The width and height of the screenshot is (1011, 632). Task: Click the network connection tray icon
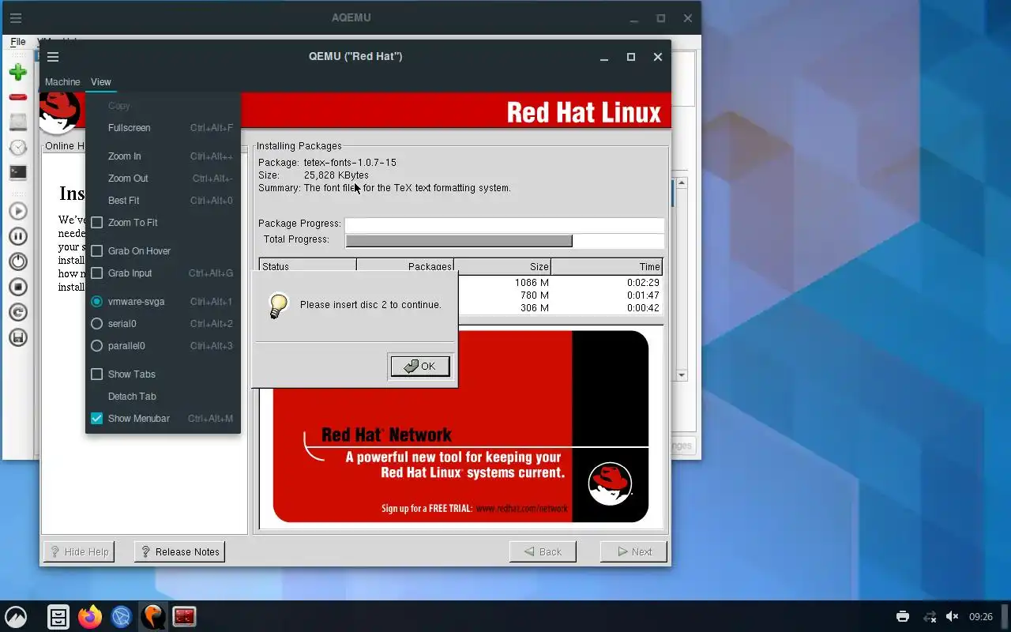(x=930, y=617)
